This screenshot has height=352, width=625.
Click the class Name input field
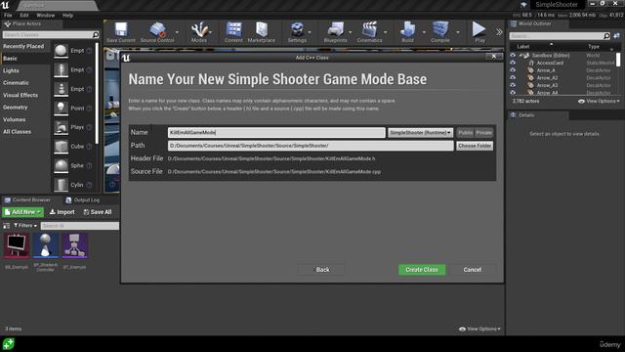tap(276, 133)
